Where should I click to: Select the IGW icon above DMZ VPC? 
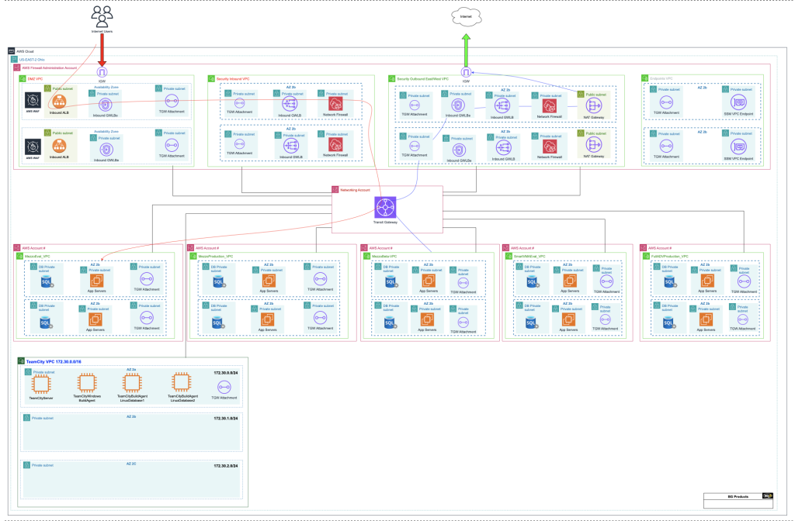(101, 72)
